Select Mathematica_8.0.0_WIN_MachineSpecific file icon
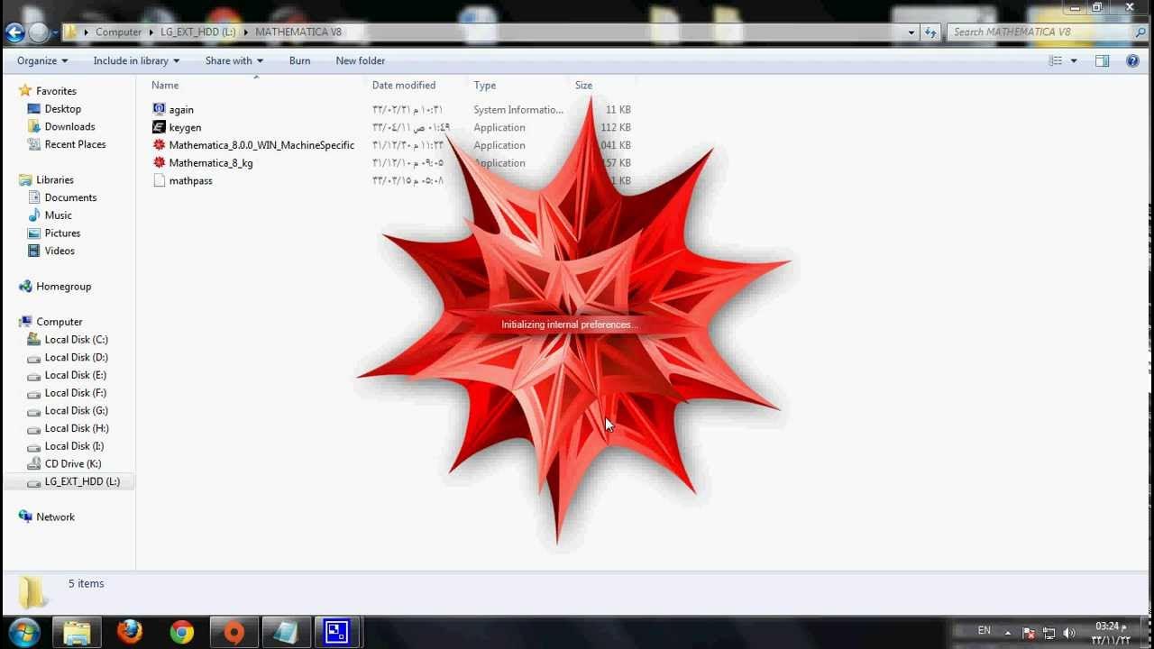 point(160,145)
